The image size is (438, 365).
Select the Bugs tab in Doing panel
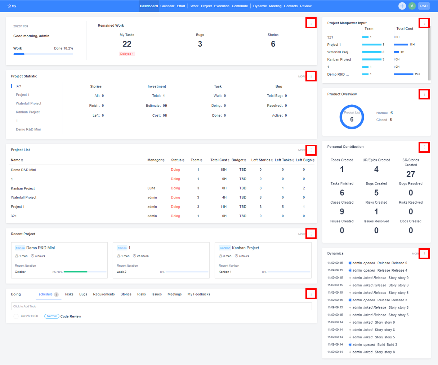[83, 294]
